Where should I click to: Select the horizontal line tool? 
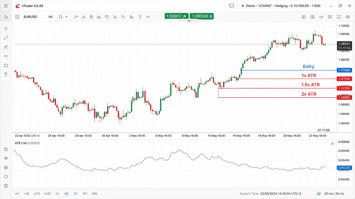point(6,56)
